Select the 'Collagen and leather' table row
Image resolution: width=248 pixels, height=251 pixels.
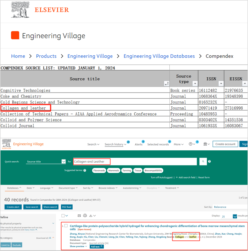(x=124, y=108)
